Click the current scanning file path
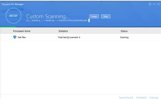161x99 pixels. [58, 20]
